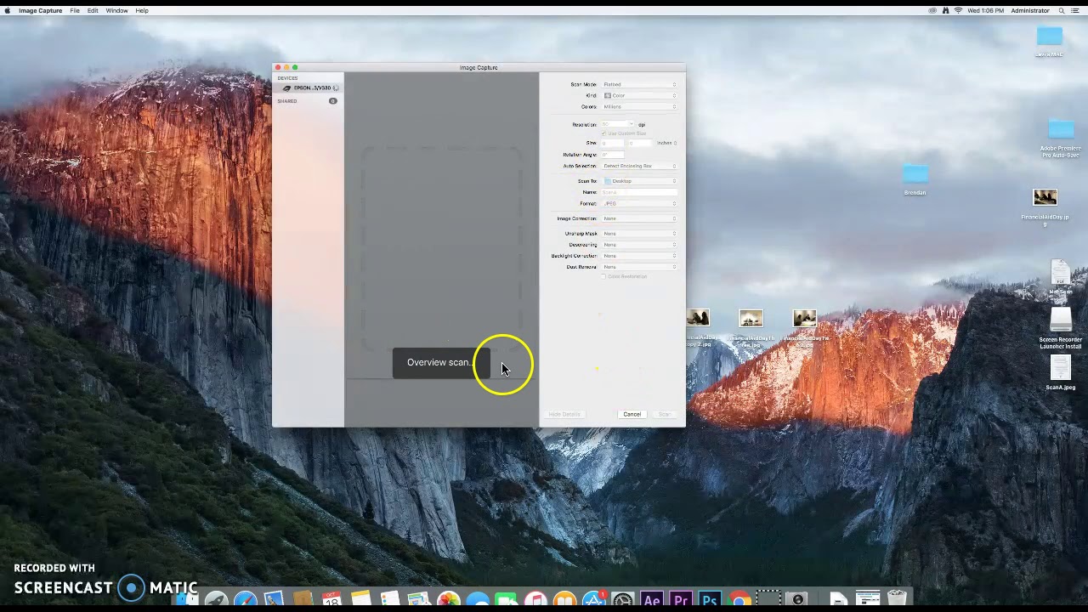
Task: Open Image Capture camera icon in Dock
Action: pos(797,600)
